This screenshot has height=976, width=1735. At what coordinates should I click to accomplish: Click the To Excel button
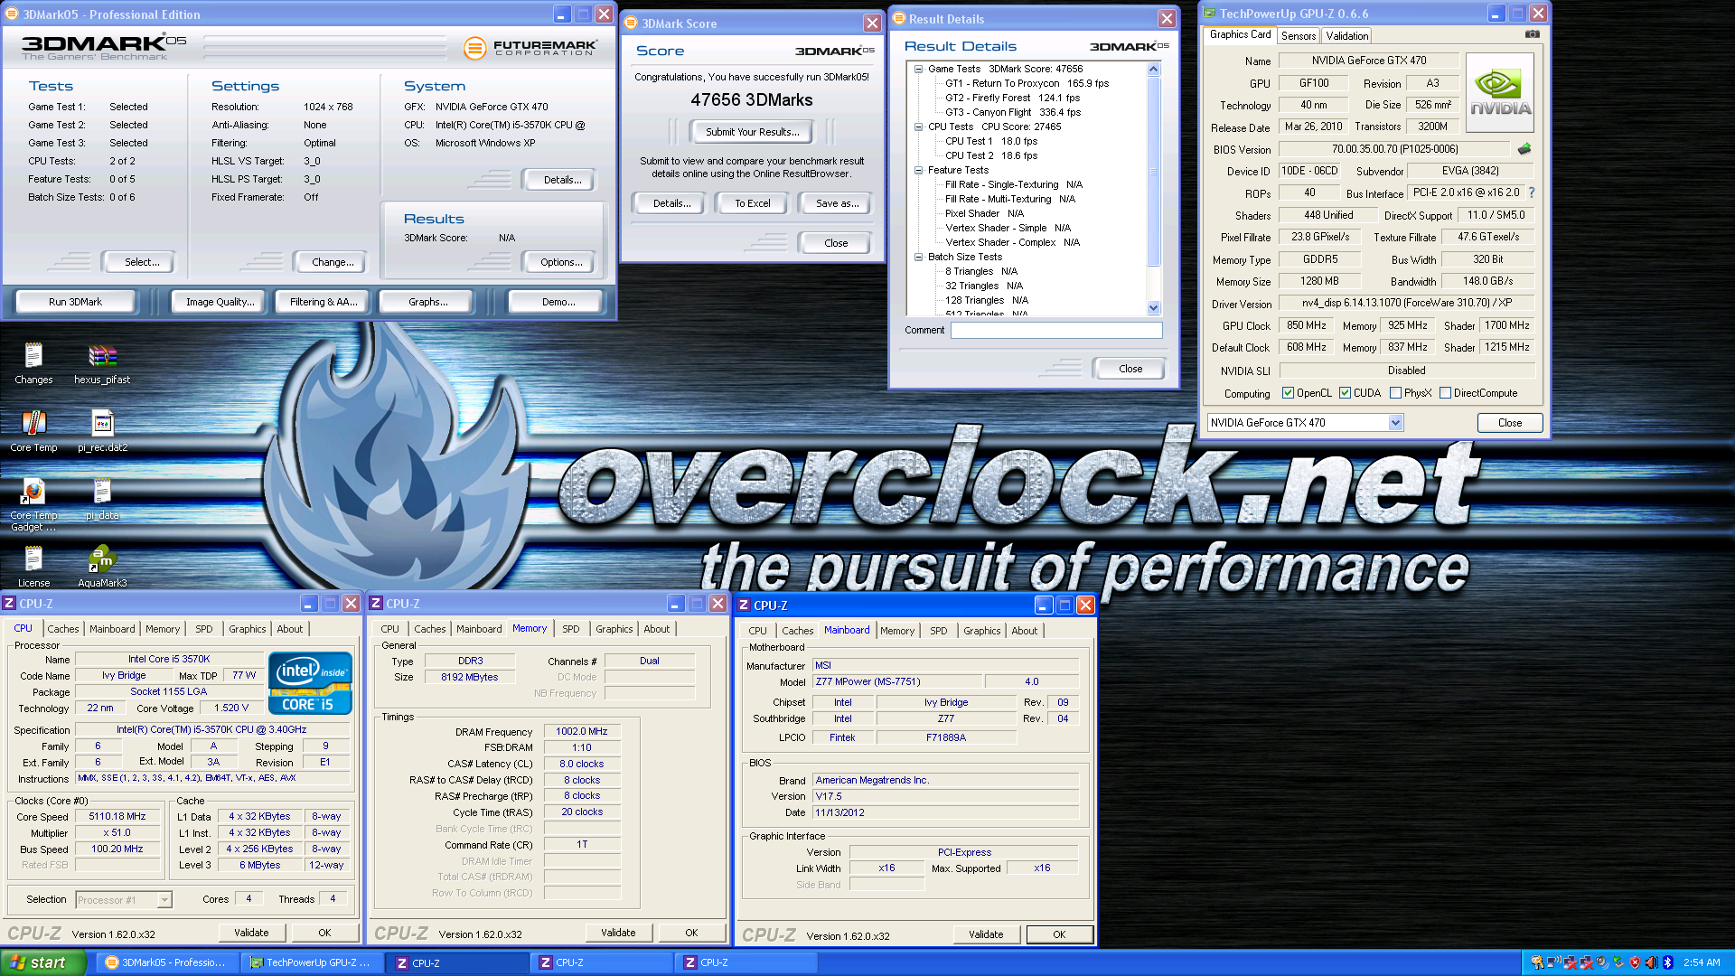(x=752, y=203)
